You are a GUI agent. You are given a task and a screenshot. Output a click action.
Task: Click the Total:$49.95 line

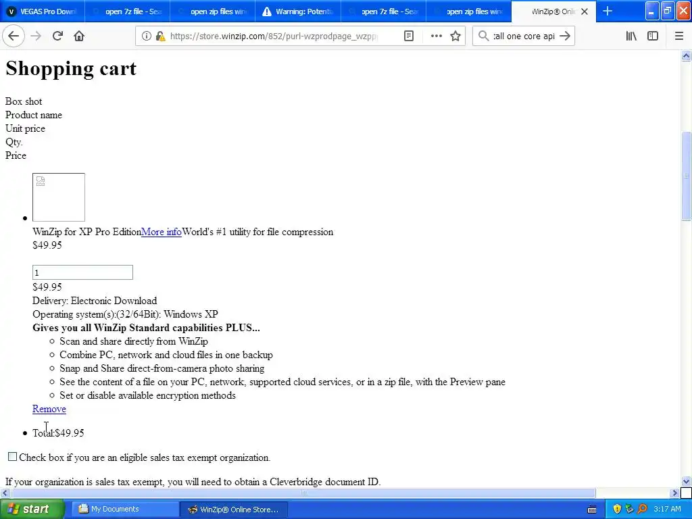click(58, 433)
